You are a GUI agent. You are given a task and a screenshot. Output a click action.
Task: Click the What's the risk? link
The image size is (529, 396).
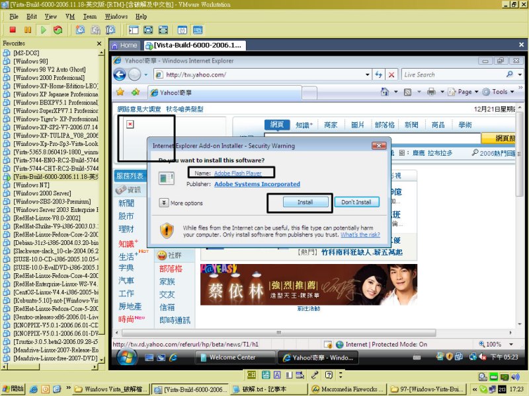360,235
